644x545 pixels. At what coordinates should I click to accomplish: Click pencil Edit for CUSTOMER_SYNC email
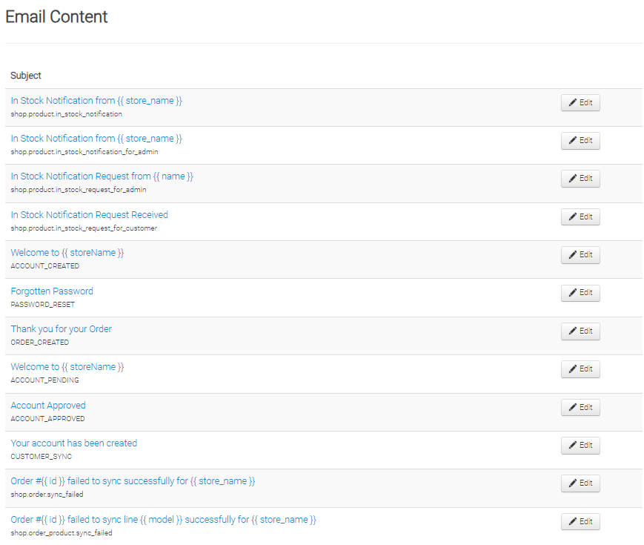point(580,446)
